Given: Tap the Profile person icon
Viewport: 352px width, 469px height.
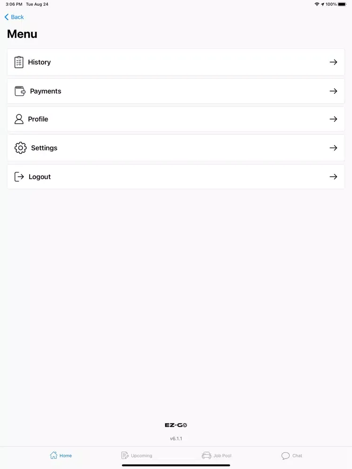Looking at the screenshot, I should pyautogui.click(x=19, y=119).
